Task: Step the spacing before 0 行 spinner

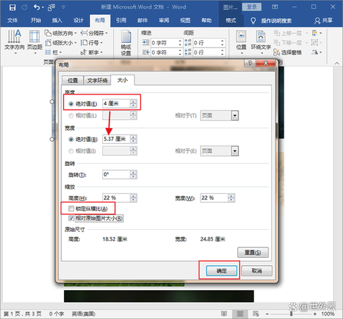Action: point(222,43)
